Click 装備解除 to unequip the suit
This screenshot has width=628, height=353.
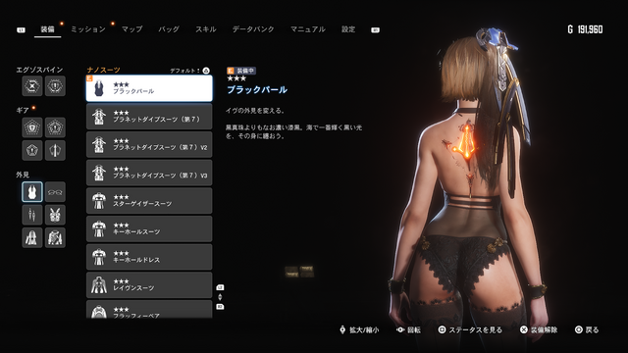click(539, 329)
